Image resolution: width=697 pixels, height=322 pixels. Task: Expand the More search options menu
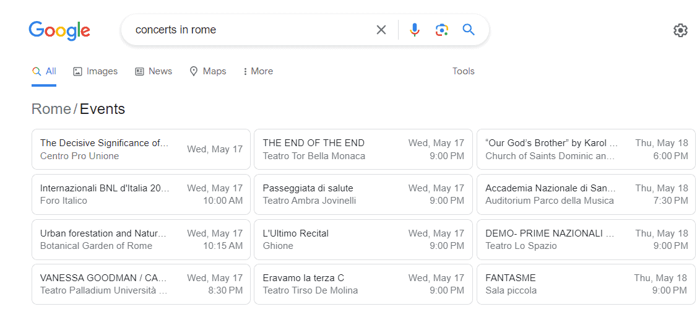tap(258, 72)
